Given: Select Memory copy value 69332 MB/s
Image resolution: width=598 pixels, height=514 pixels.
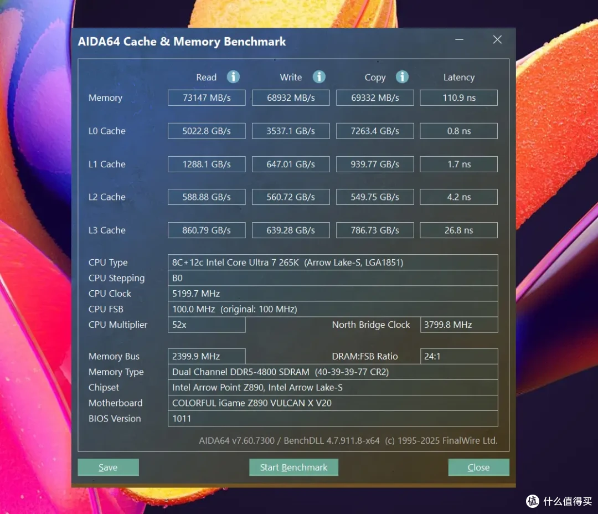Looking at the screenshot, I should click(x=375, y=97).
